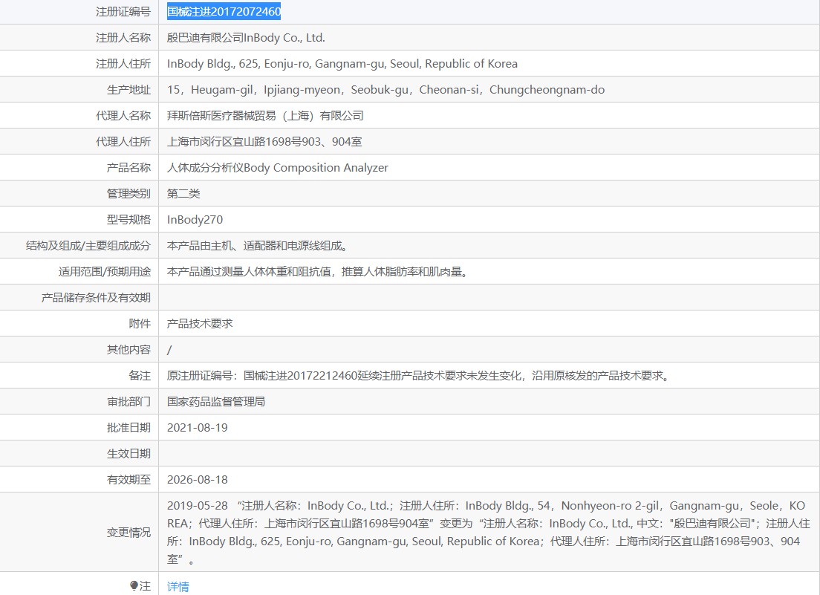The image size is (820, 595).
Task: Click the lightbulb icon beside 注
Action: point(134,586)
